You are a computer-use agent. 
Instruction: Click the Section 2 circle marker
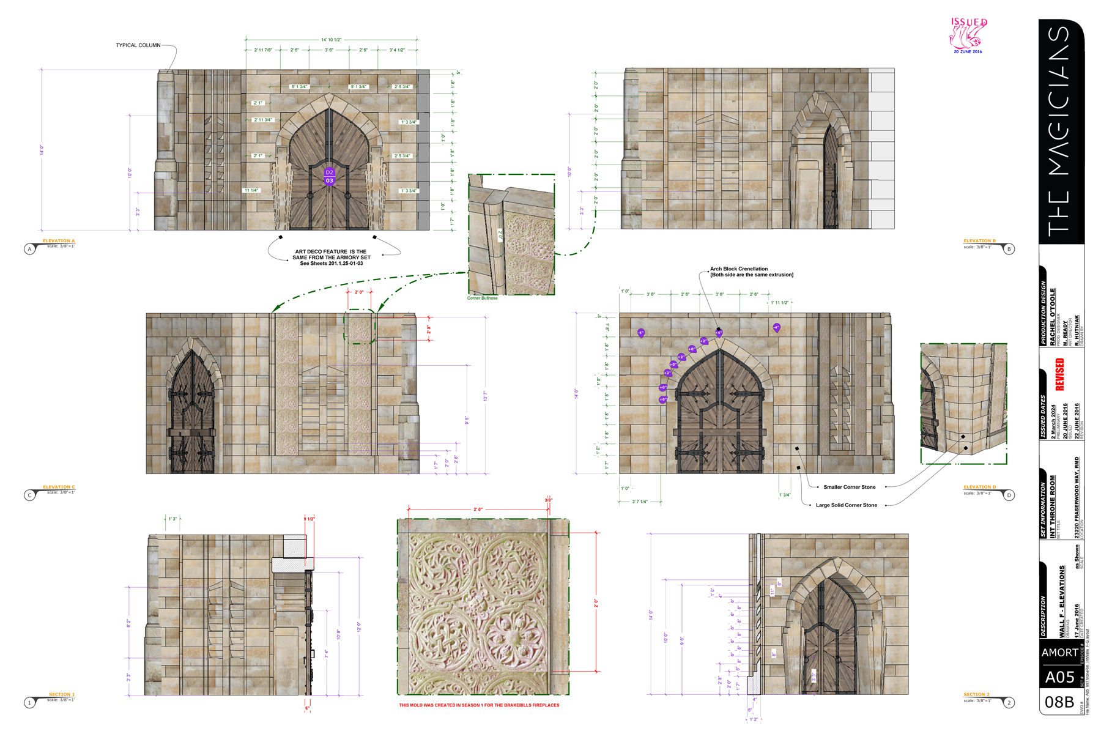point(1009,703)
